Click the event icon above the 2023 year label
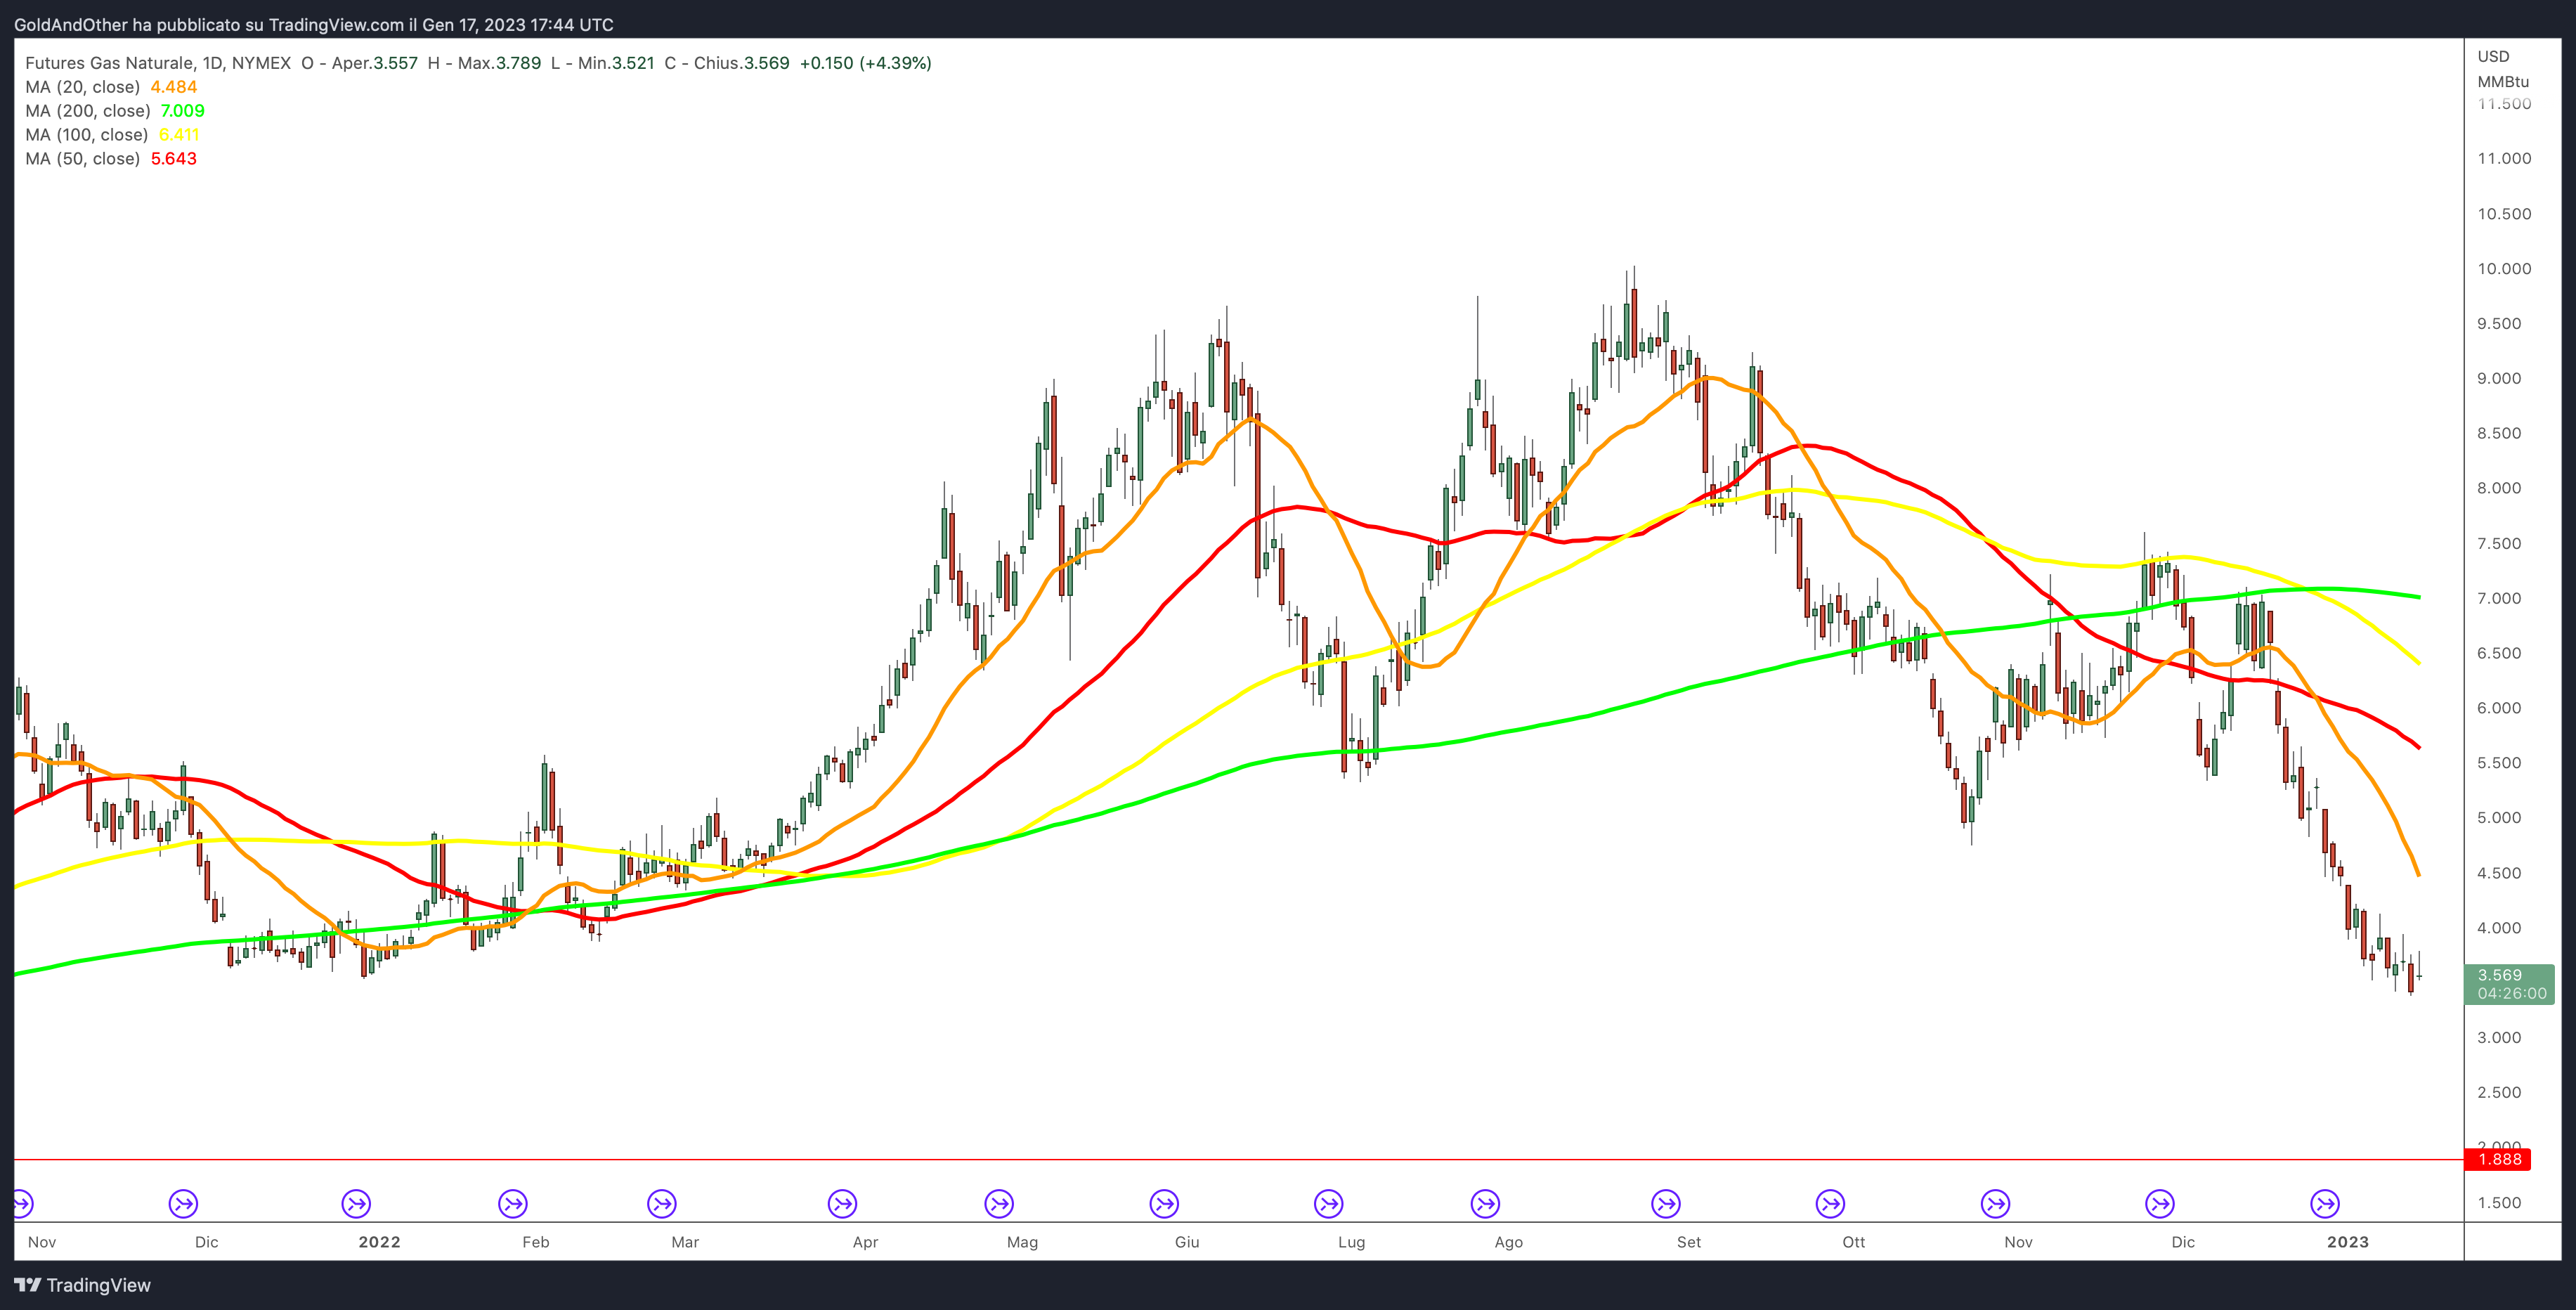 [x=2326, y=1203]
